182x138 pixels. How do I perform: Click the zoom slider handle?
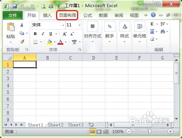150,131
